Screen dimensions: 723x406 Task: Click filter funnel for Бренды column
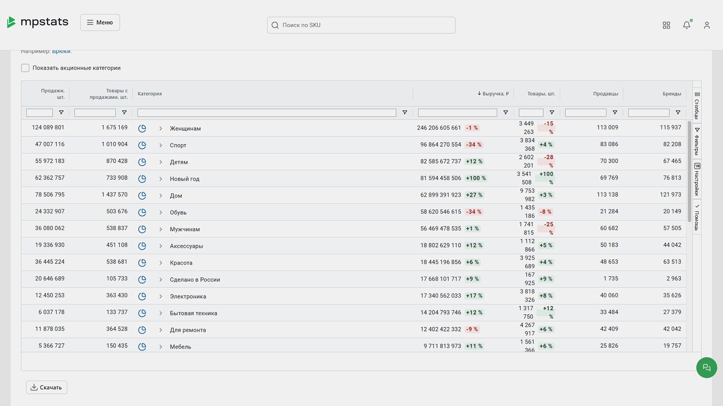click(677, 113)
